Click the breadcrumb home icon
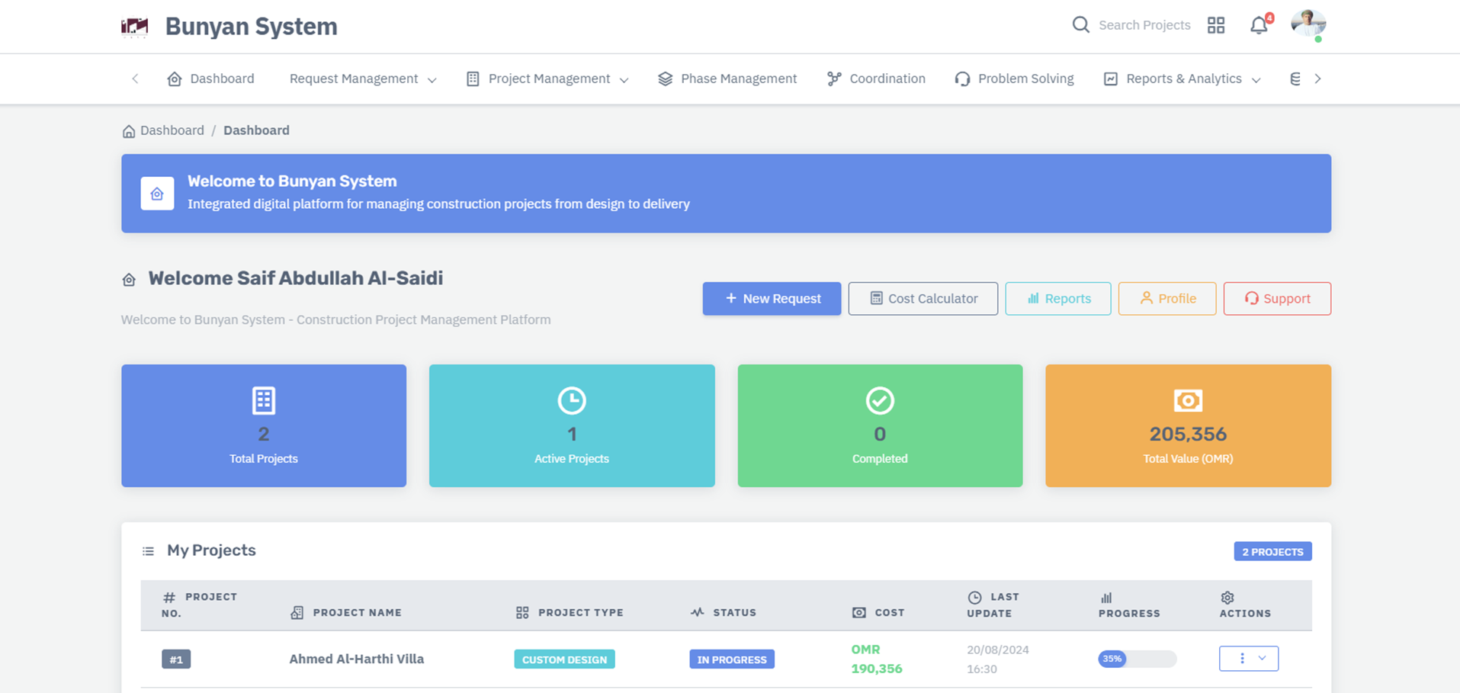The width and height of the screenshot is (1460, 693). pos(129,131)
